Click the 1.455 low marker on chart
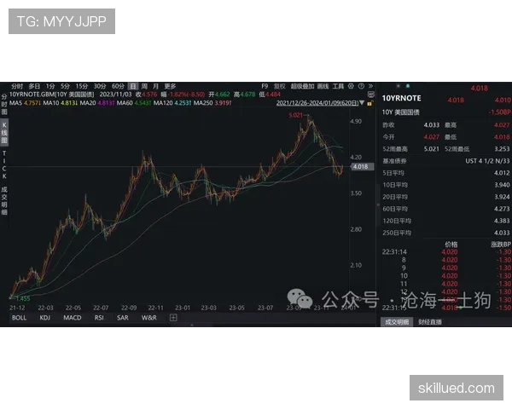The height and width of the screenshot is (409, 512). click(22, 298)
